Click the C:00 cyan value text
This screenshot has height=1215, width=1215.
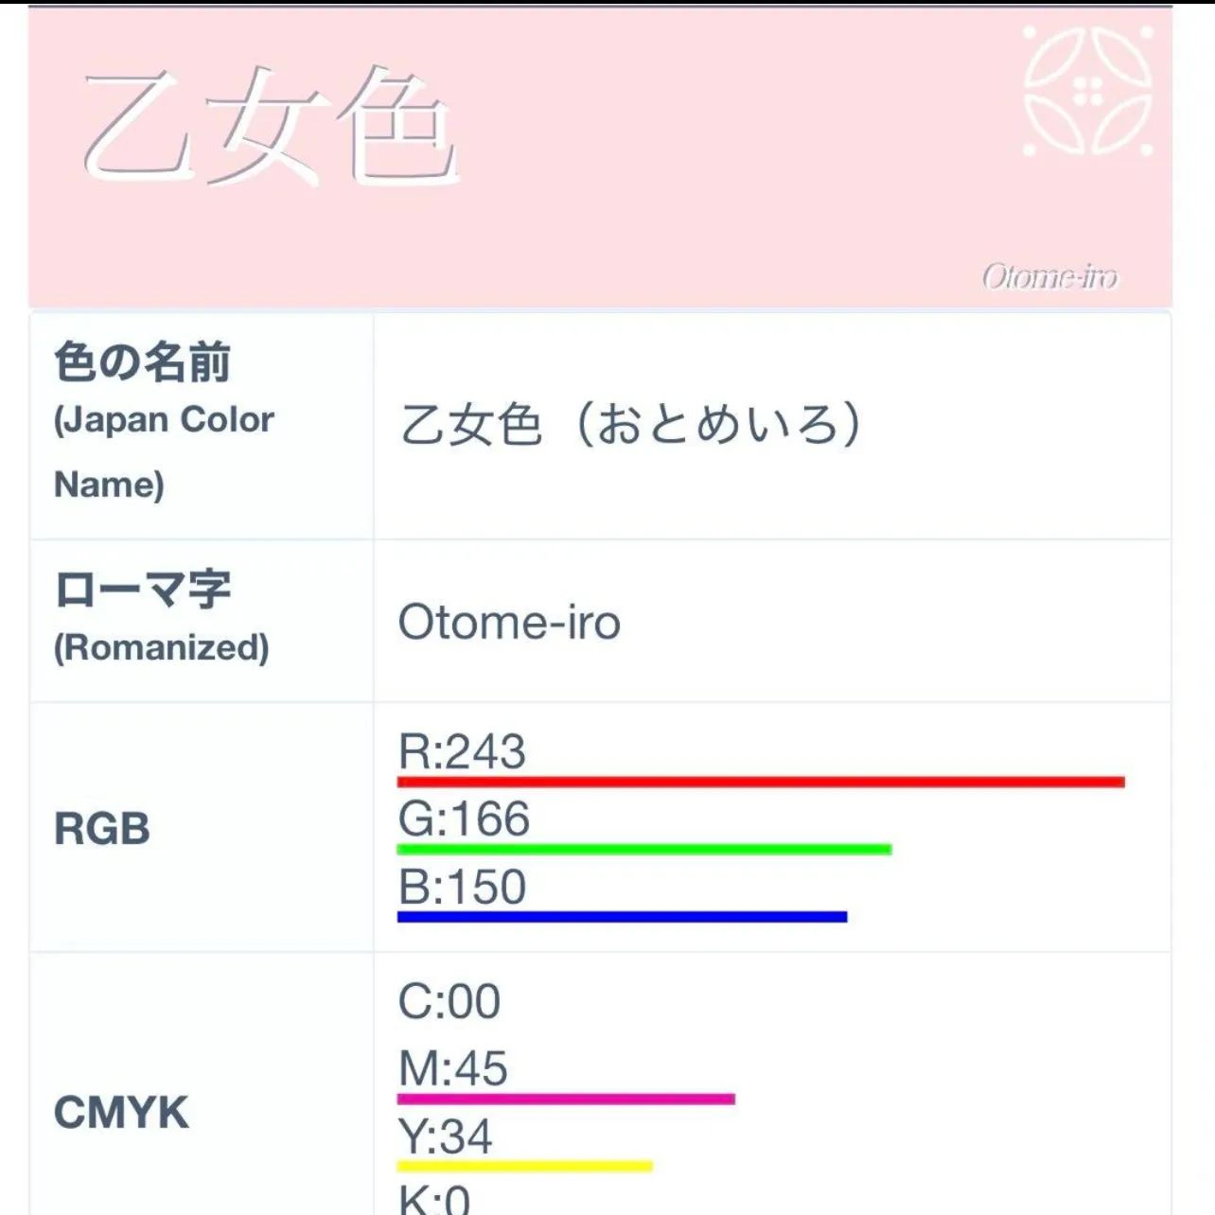point(449,1001)
